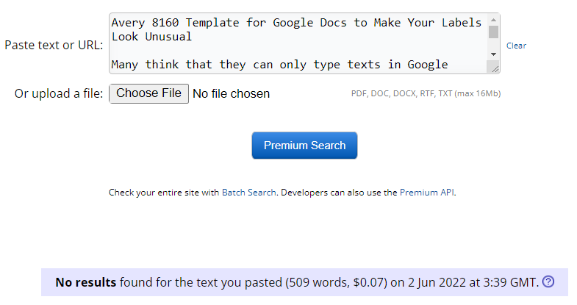Screen dimensions: 577x305
Task: Click the text box scrollbar thumb
Action: click(x=494, y=32)
